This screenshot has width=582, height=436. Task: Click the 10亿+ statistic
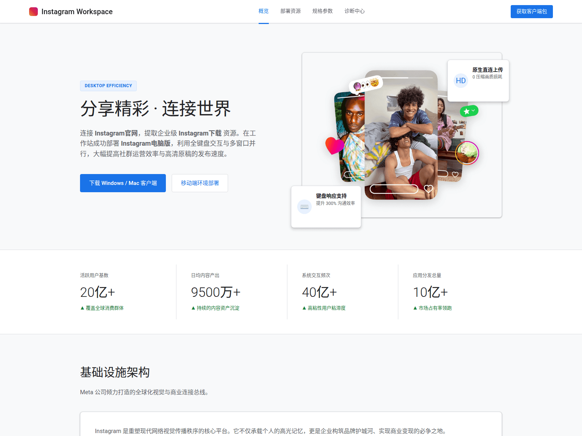click(x=430, y=292)
